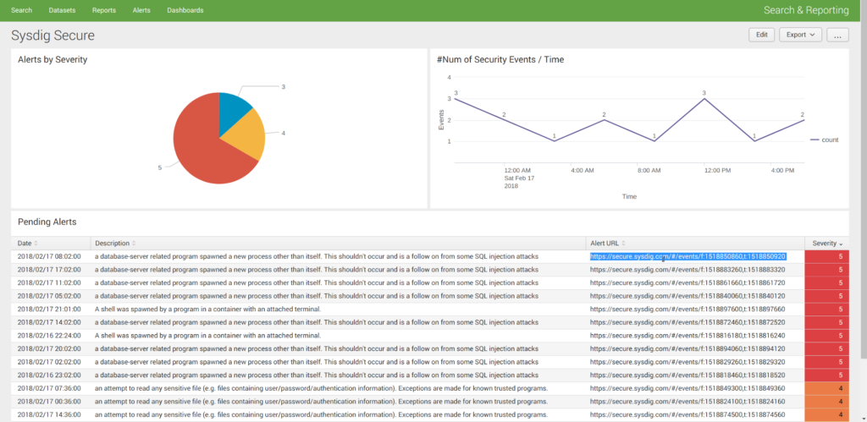Open alert URL ending t:1518874560

[x=688, y=415]
